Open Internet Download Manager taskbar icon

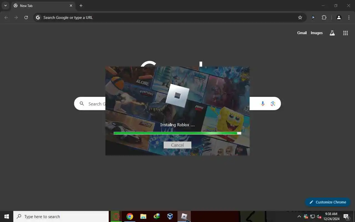(x=157, y=216)
